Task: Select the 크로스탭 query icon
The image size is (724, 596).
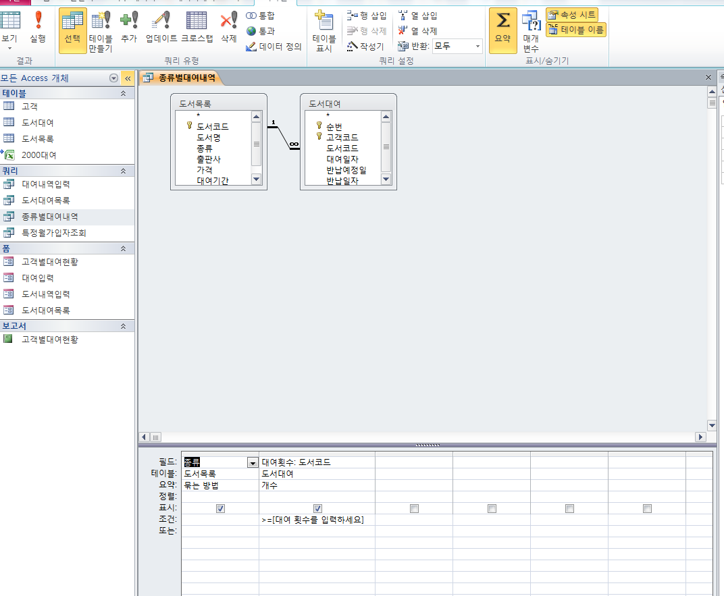Action: [197, 28]
